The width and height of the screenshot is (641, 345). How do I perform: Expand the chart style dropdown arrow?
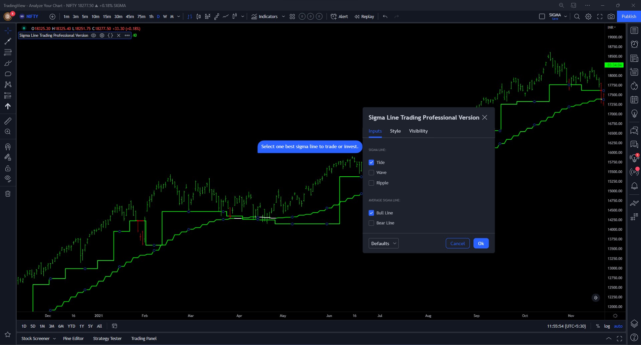[243, 16]
